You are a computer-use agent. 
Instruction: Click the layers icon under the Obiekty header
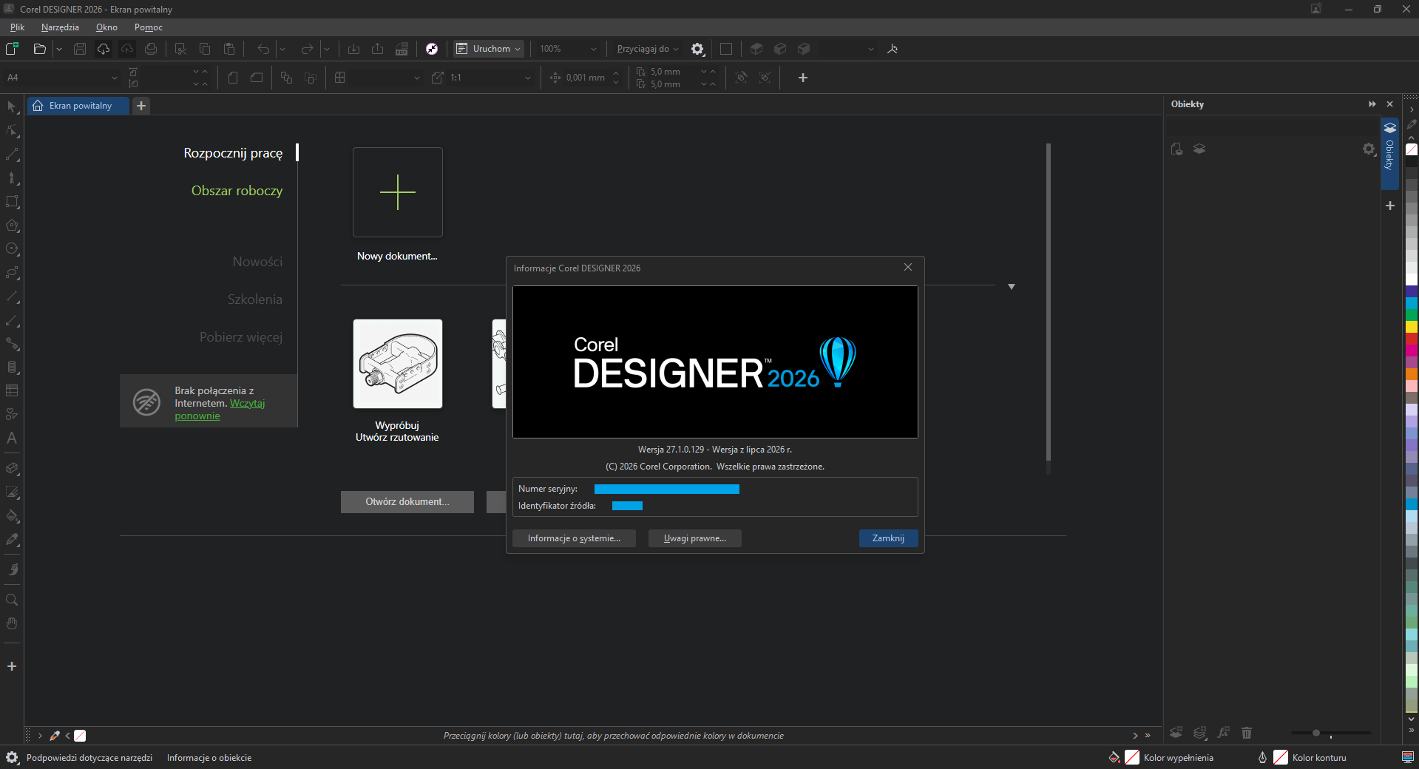pos(1199,149)
